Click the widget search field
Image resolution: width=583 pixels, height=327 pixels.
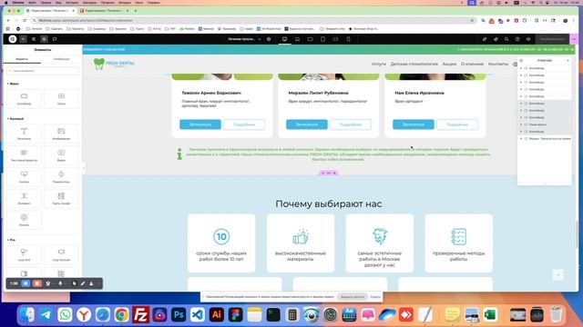click(x=43, y=71)
